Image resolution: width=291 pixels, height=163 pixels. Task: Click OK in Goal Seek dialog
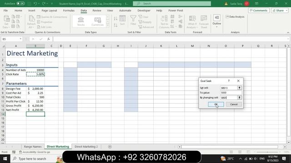tap(216, 105)
